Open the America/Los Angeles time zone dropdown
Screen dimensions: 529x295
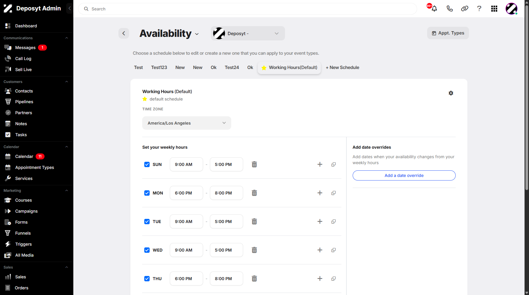(187, 123)
